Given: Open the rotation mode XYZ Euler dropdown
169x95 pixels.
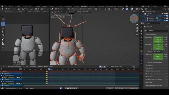Looking at the screenshot, I should point(158,52).
